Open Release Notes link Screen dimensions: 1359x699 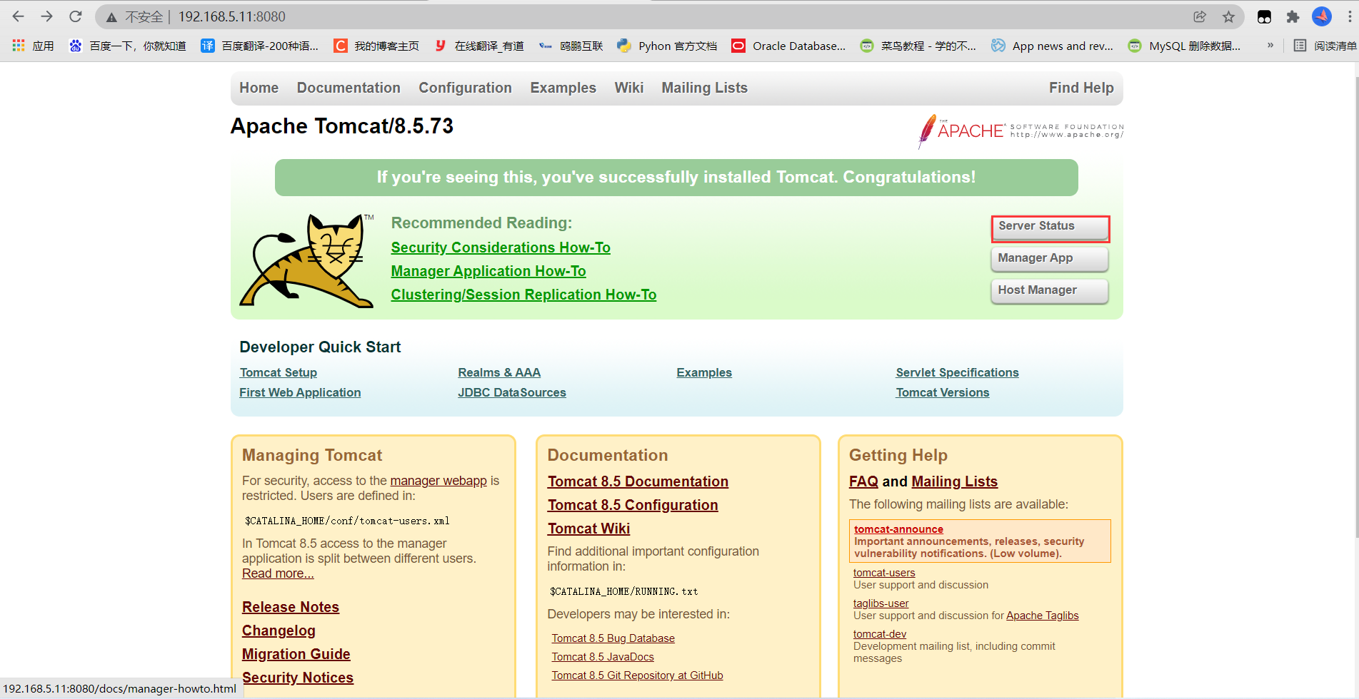[291, 607]
